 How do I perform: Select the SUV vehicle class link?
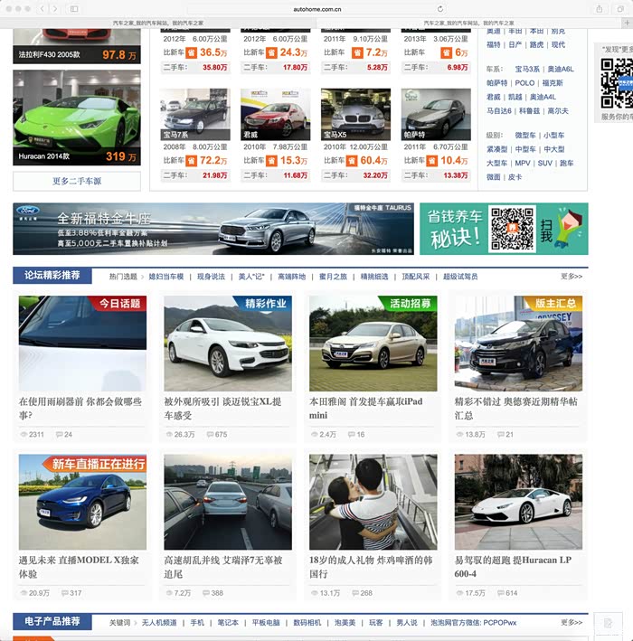click(544, 163)
